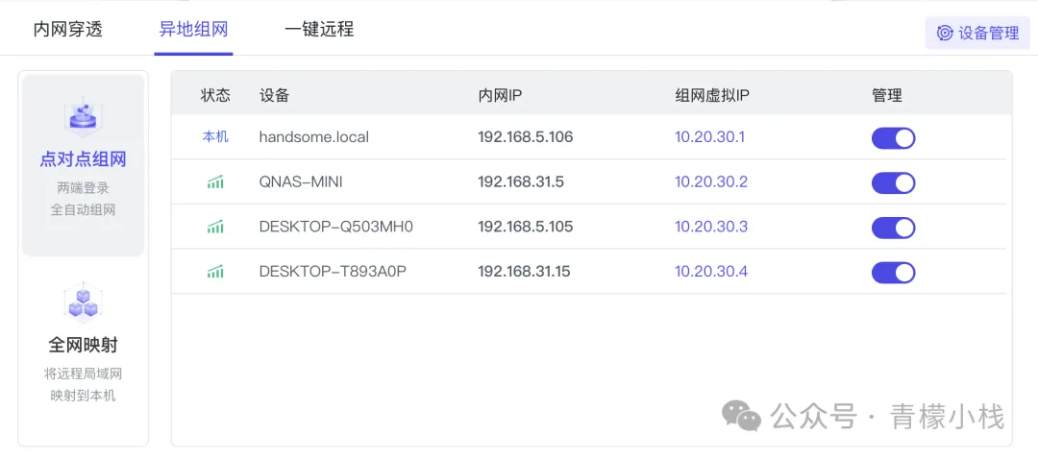Open the 一键远程 tab

point(319,29)
